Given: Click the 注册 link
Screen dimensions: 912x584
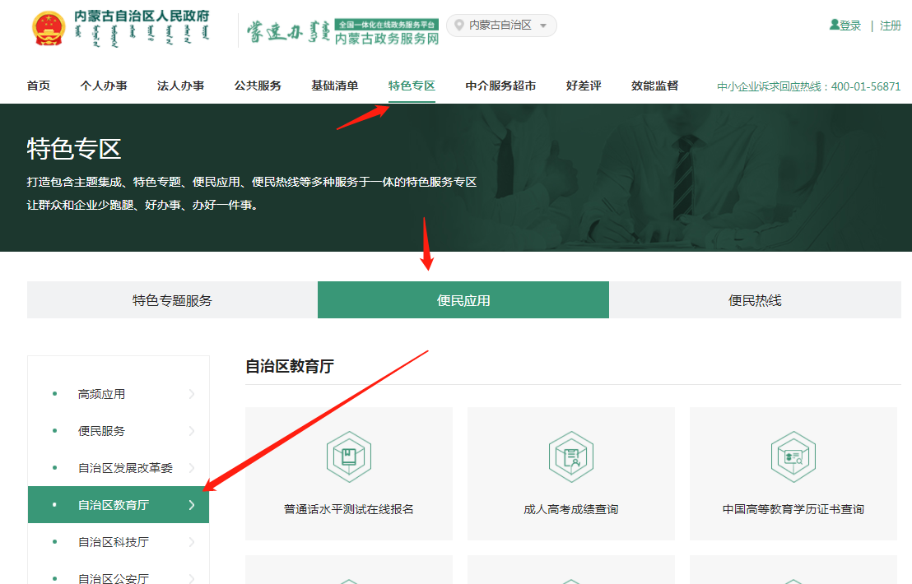Looking at the screenshot, I should (890, 25).
